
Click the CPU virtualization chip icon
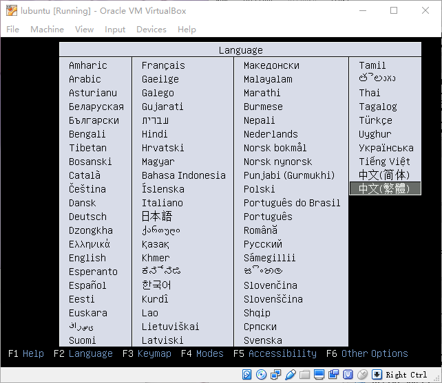348,375
